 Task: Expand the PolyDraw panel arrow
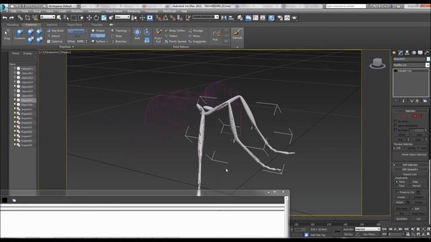point(73,47)
